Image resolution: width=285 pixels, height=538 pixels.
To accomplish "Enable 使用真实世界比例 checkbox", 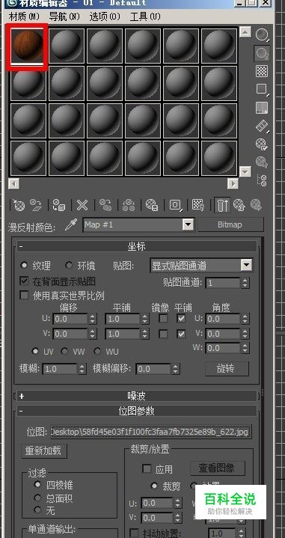I will [x=25, y=295].
